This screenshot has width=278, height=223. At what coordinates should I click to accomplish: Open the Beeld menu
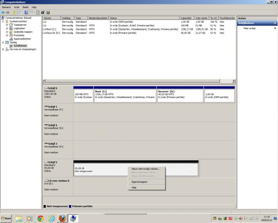[25, 7]
